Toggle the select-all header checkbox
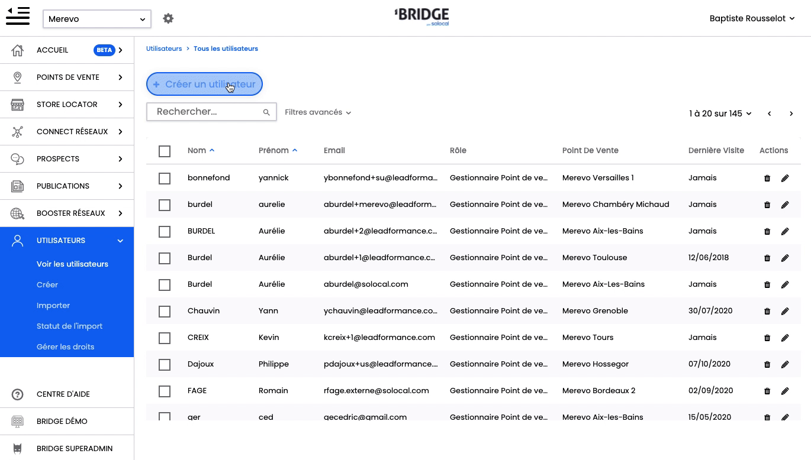 pos(165,151)
